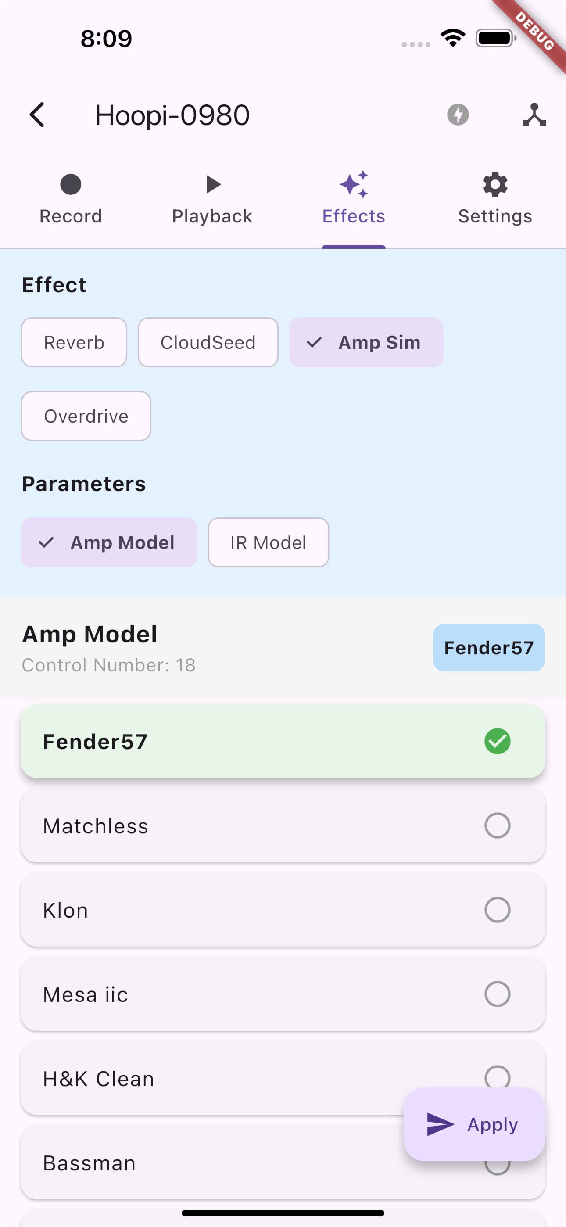Tap the Apply button

[474, 1124]
